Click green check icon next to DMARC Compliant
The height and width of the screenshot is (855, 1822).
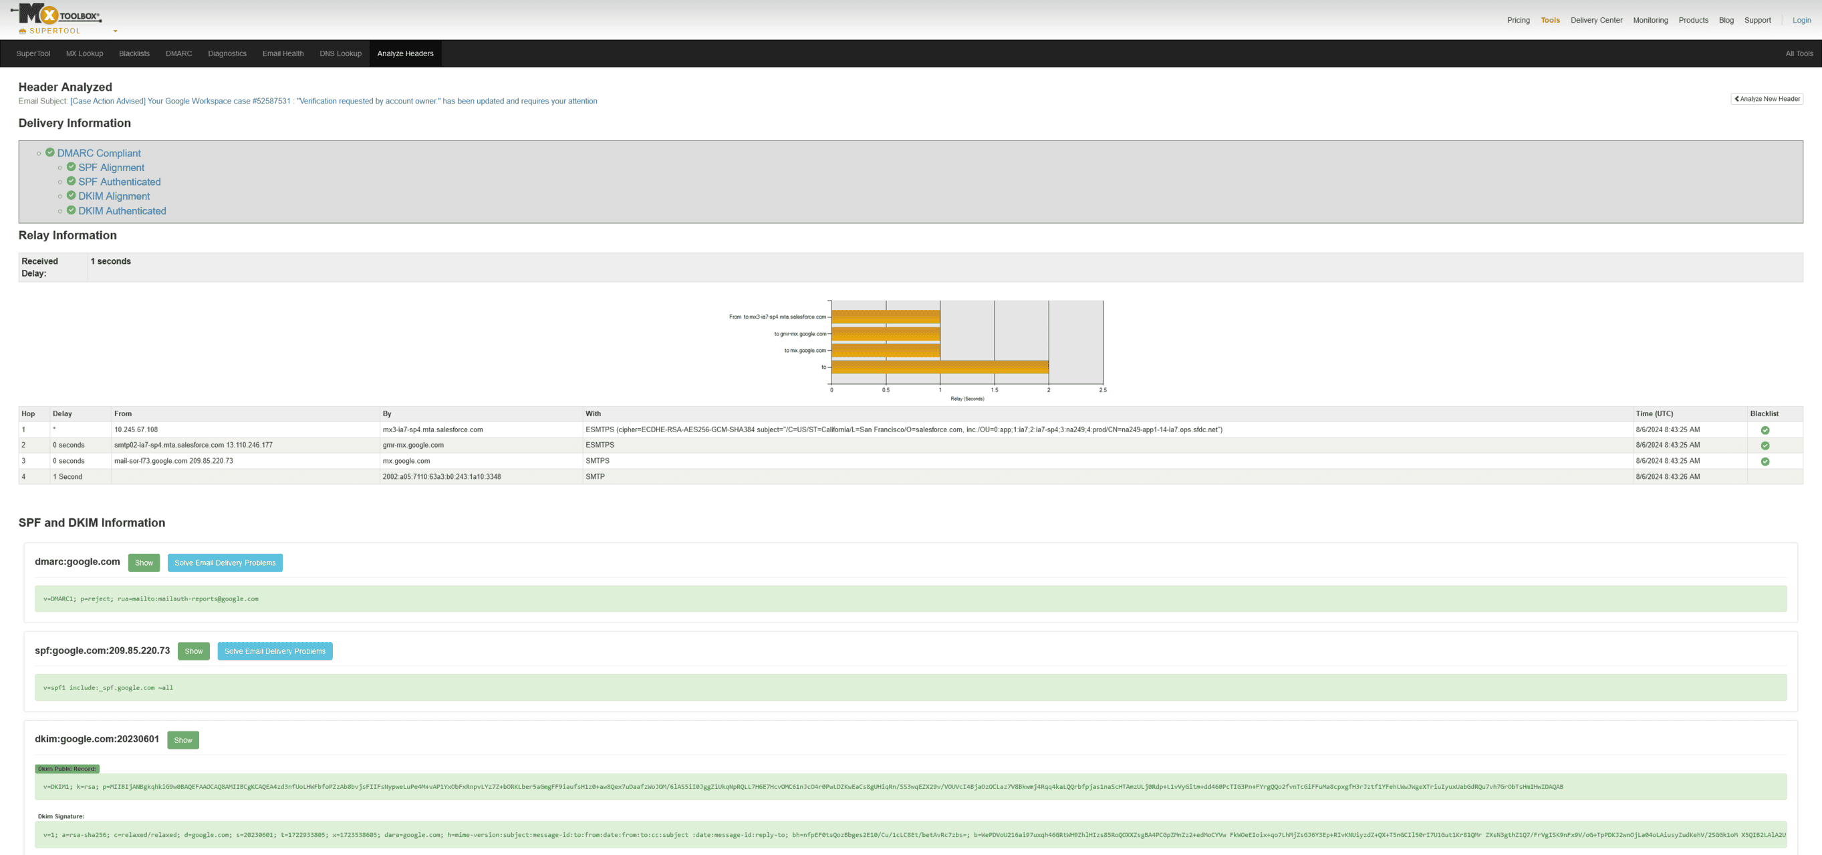pos(50,152)
